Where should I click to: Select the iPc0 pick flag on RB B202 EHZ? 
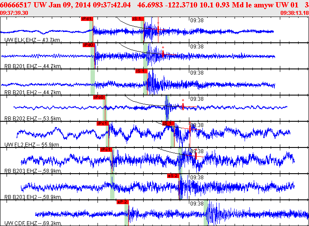[99, 97]
